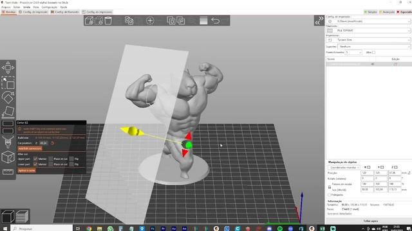Click the cut position Z input field
The width and height of the screenshot is (412, 231).
pyautogui.click(x=43, y=143)
